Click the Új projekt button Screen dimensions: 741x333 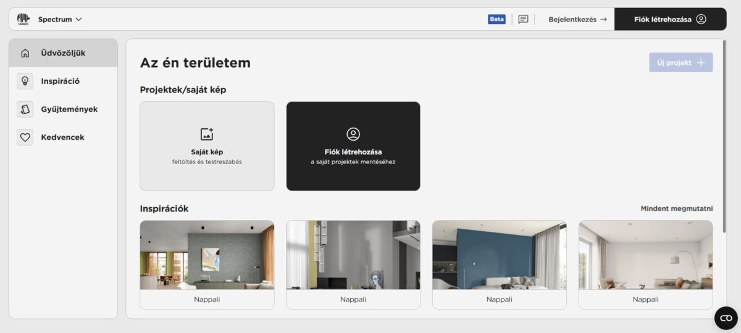[680, 62]
